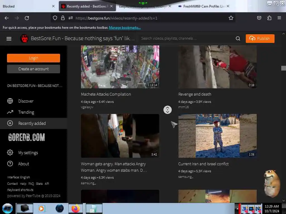Open the 5:42 duration video thumbnail

click(x=120, y=136)
